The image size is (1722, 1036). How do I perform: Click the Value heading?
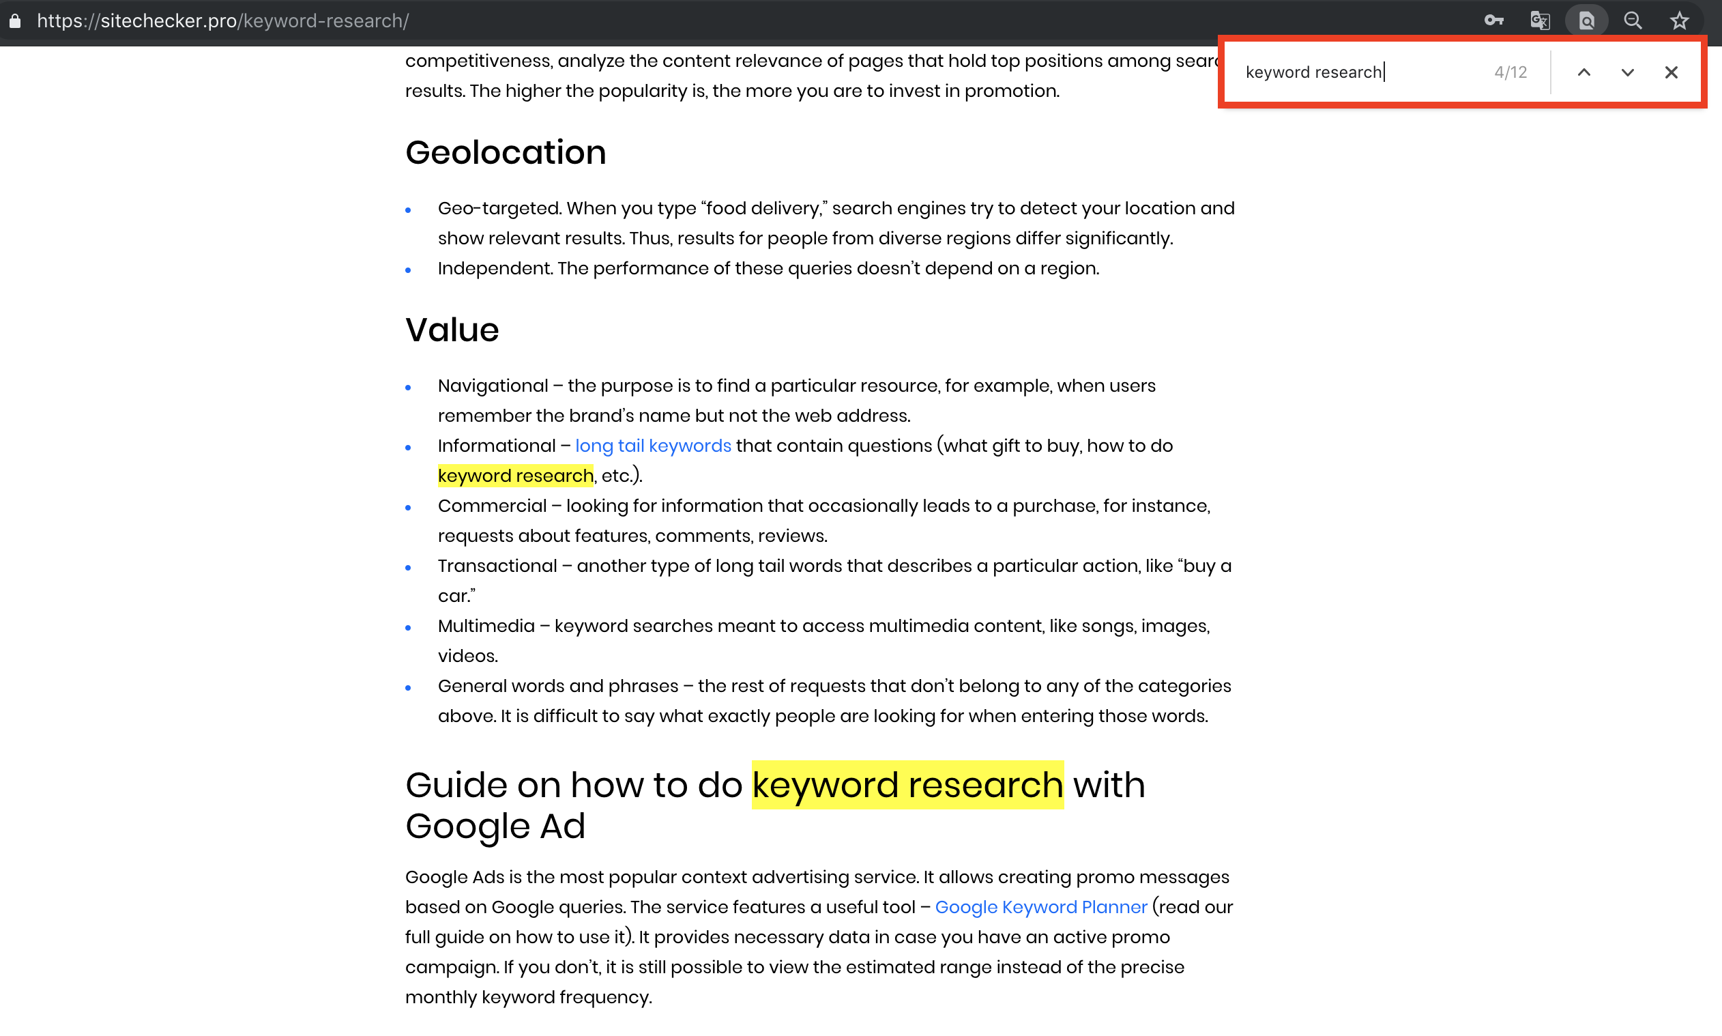click(x=452, y=330)
